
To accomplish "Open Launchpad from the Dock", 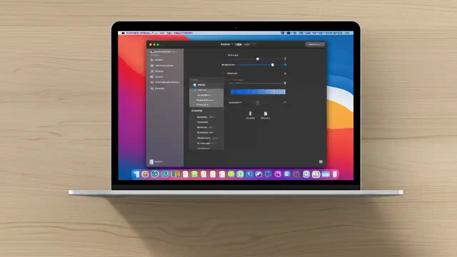I will [145, 174].
